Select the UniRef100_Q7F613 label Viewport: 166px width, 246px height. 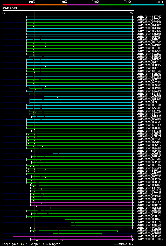[x=149, y=62]
